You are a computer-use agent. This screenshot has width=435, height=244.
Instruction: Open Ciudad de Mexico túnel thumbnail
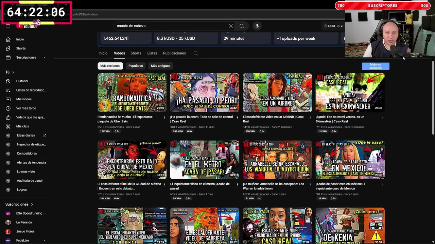(x=132, y=160)
